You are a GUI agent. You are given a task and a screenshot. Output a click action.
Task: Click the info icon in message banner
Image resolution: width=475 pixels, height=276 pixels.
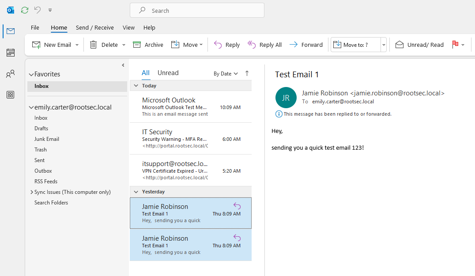(279, 114)
